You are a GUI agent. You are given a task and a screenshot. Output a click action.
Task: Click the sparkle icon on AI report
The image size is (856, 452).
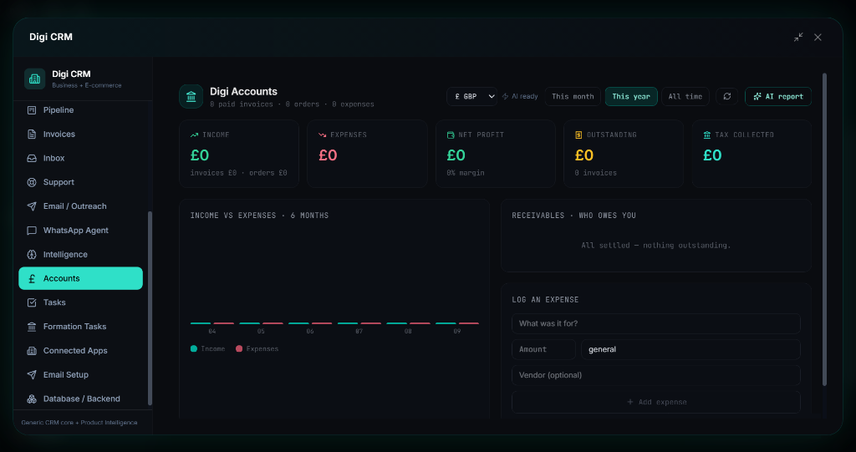click(757, 97)
